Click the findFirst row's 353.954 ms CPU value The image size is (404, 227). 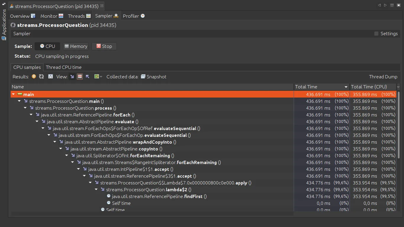click(365, 196)
